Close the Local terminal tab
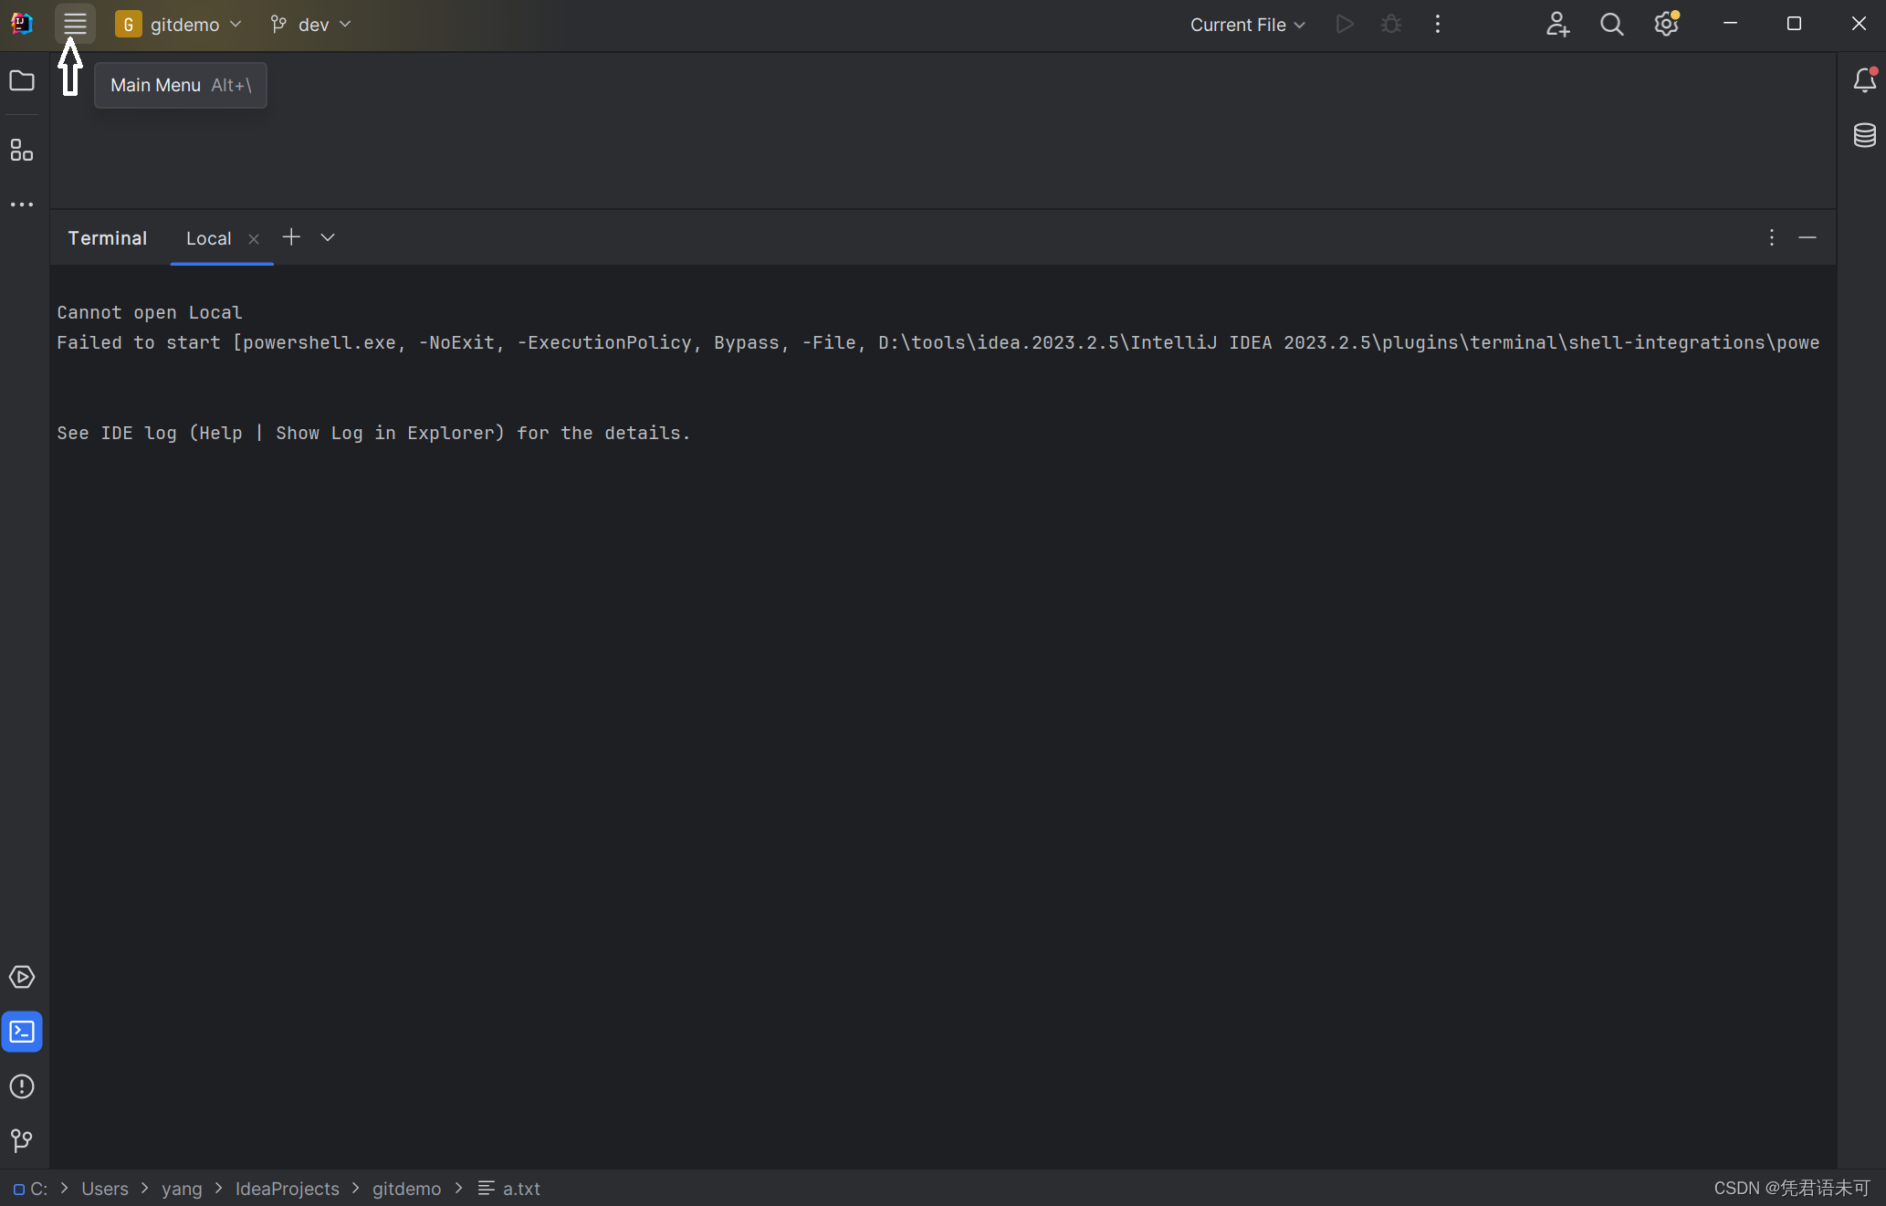This screenshot has width=1886, height=1206. coord(254,239)
